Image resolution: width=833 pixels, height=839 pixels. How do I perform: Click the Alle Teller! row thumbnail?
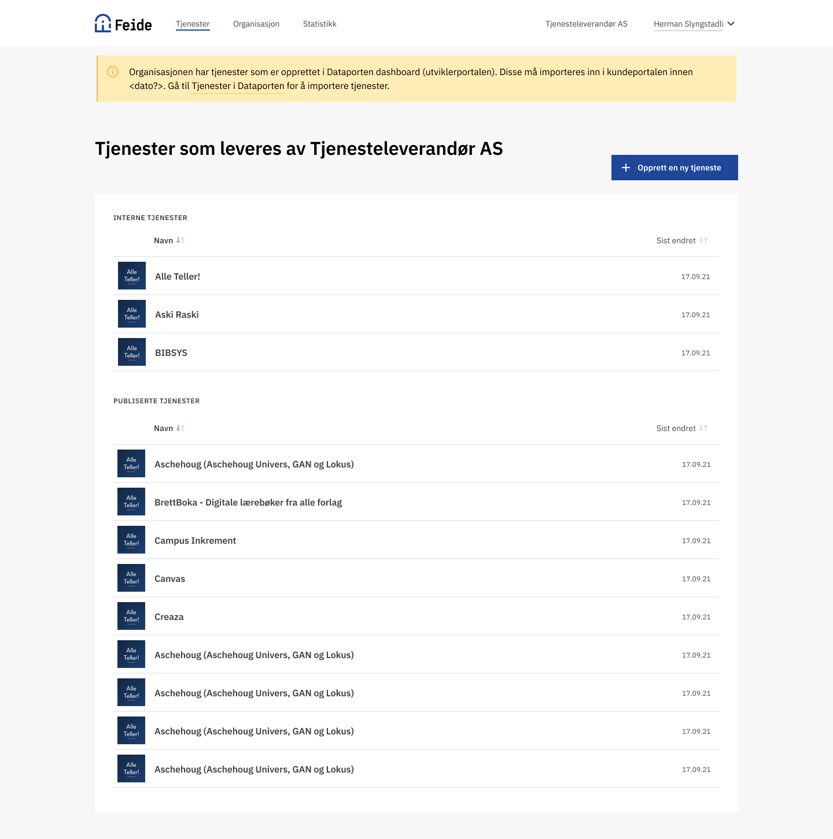coord(132,276)
